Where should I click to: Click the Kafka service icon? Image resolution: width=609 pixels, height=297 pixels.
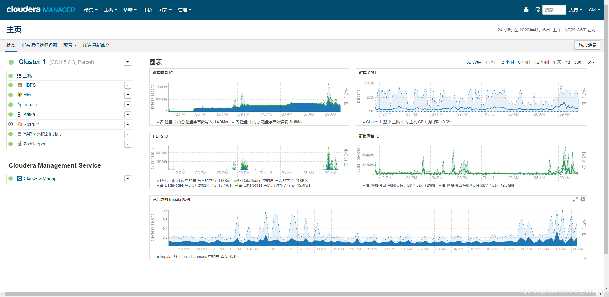click(20, 114)
